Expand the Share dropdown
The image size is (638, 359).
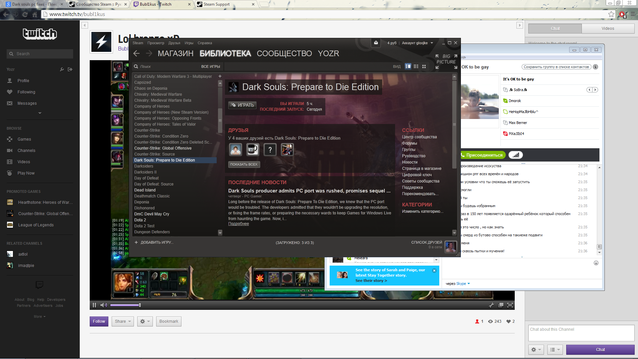coord(123,321)
